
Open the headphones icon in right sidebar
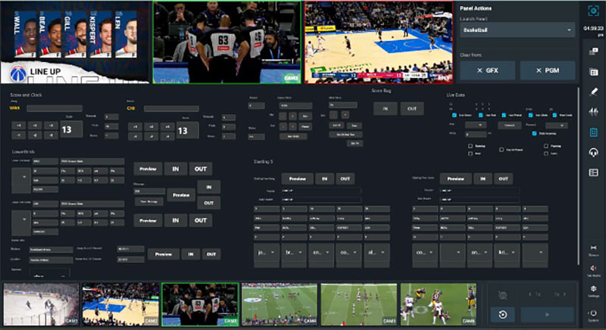pos(593,152)
